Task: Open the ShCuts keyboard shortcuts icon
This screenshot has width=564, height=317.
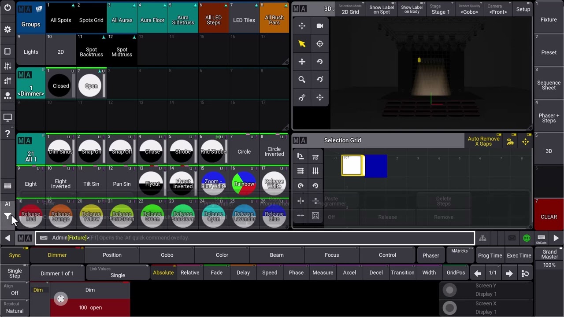Action: click(541, 238)
